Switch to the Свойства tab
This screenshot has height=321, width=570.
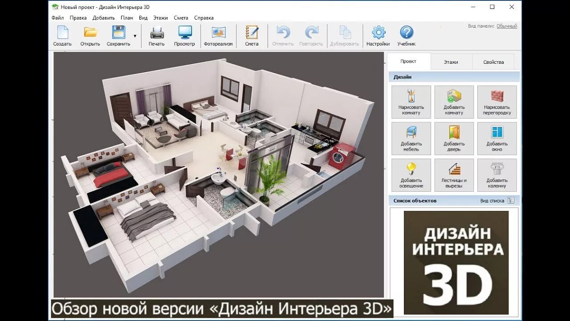click(x=493, y=62)
